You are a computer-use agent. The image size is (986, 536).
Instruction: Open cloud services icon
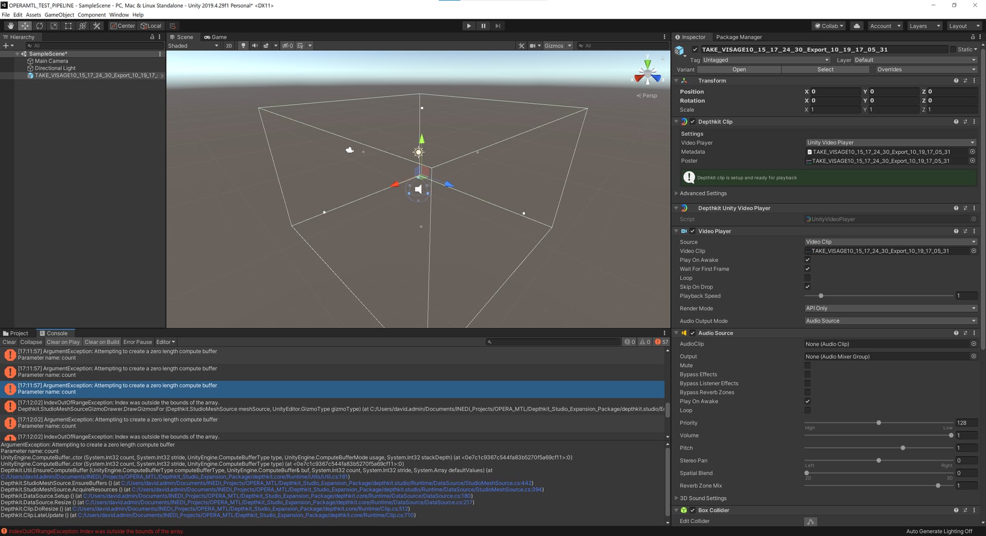[857, 26]
